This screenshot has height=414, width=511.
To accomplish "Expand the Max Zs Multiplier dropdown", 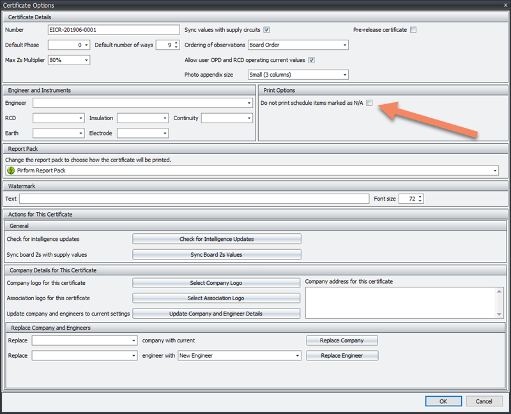I will click(x=86, y=60).
